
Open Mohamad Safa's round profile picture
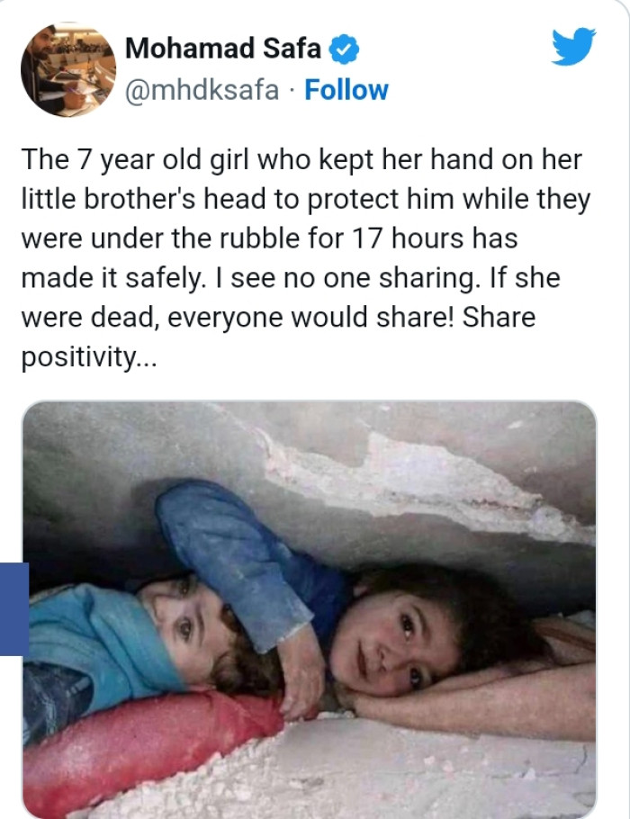pos(68,70)
